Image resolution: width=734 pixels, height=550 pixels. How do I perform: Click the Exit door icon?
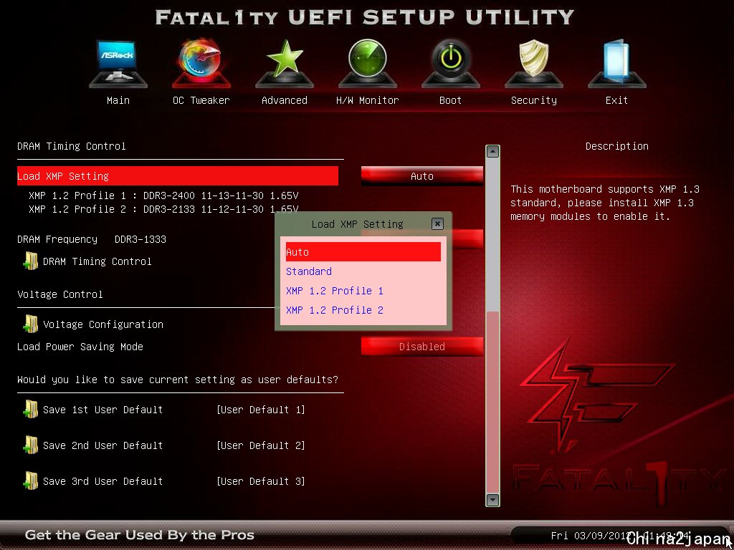point(617,63)
